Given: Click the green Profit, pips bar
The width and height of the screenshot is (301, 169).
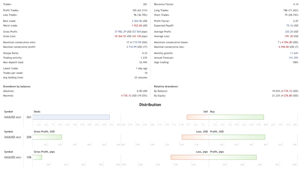Looking at the screenshot, I should tap(233, 157).
